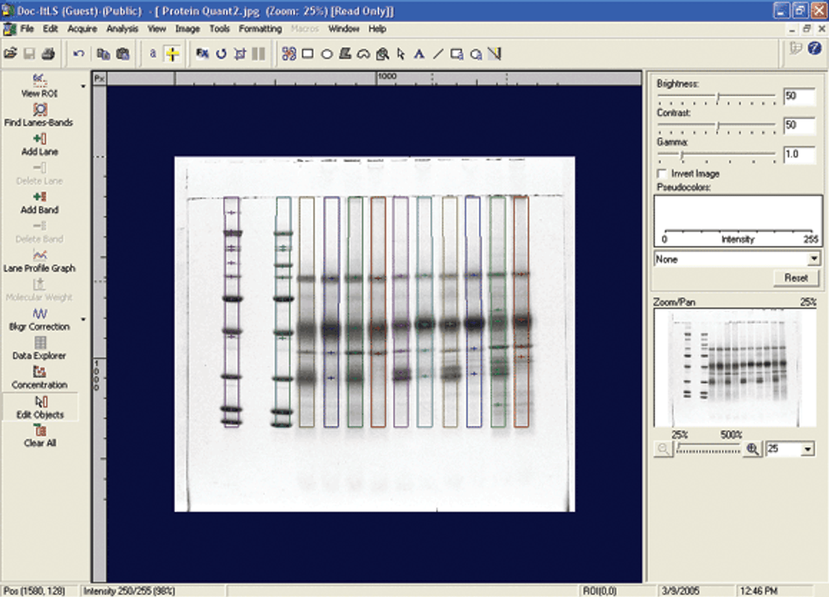829x597 pixels.
Task: Click the Gamma slider
Action: coord(716,155)
